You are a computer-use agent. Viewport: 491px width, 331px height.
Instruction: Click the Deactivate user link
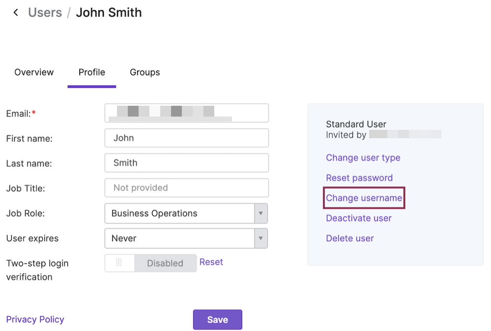[359, 218]
